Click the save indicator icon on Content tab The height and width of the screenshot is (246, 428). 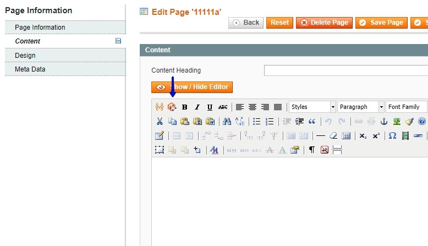118,41
